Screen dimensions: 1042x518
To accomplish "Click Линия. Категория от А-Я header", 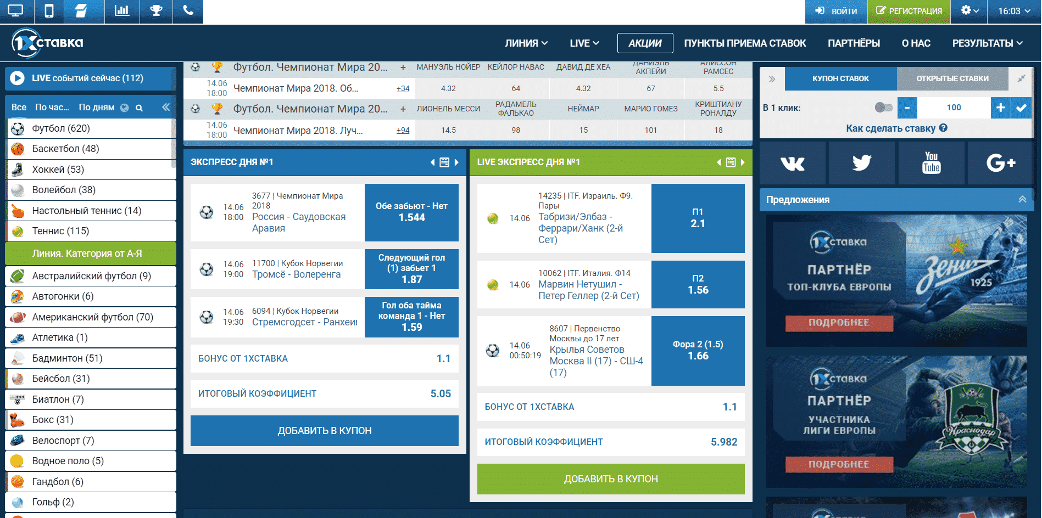I will (x=91, y=254).
